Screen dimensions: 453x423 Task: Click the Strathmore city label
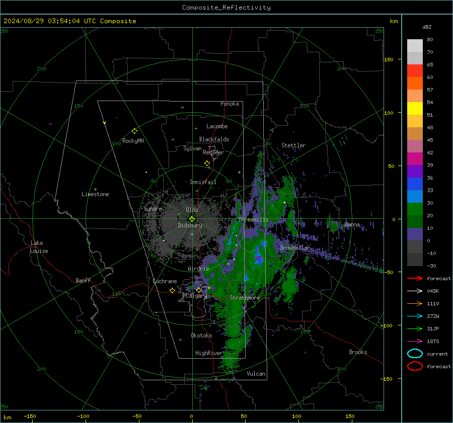245,298
